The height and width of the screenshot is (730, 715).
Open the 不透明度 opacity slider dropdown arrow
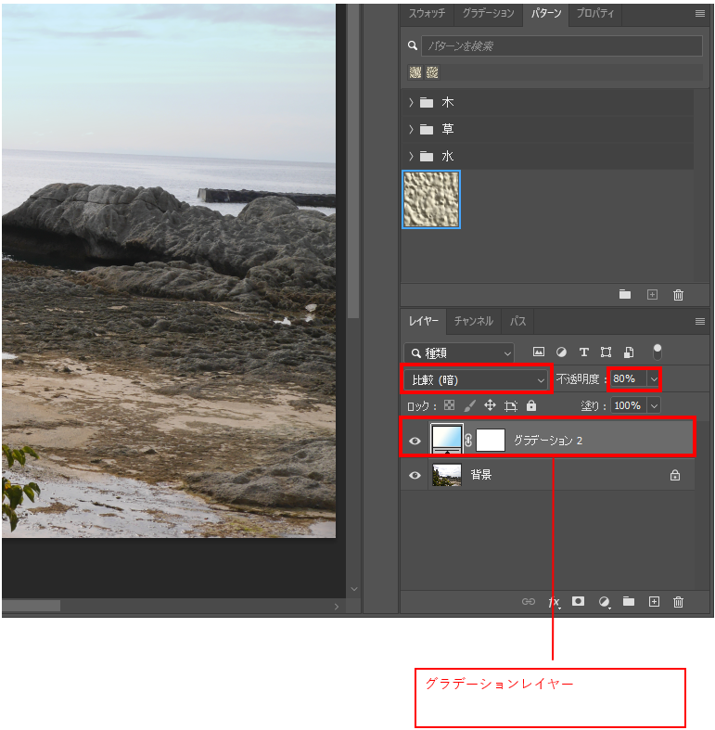pos(654,378)
